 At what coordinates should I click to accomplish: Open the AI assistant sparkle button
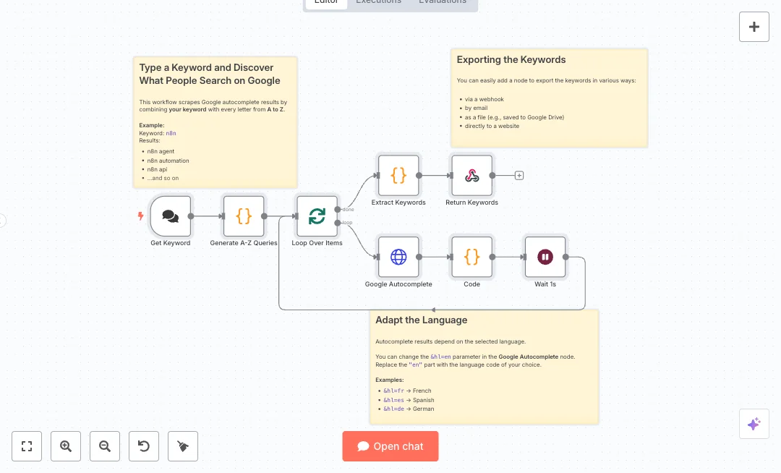point(754,424)
